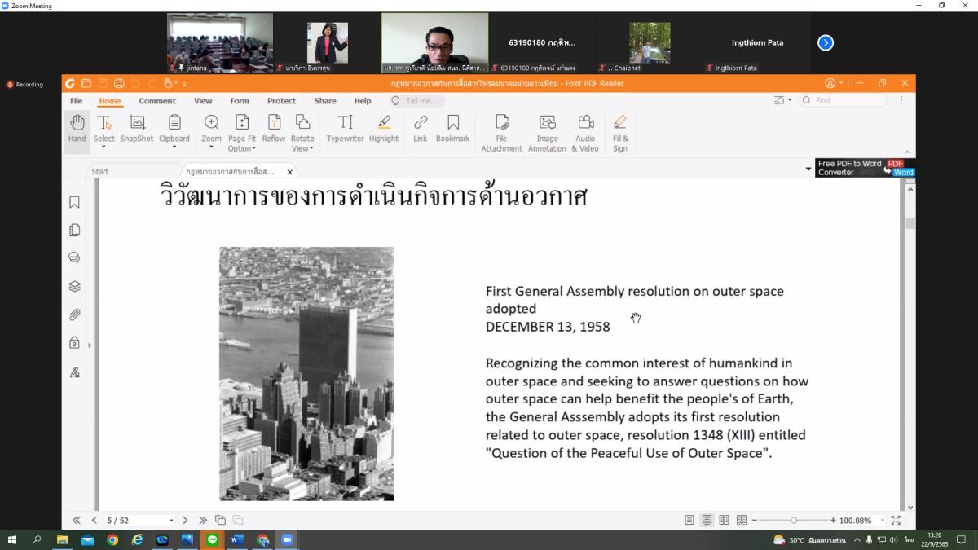The width and height of the screenshot is (978, 550).
Task: Show more Zoom participants arrow
Action: click(x=826, y=42)
